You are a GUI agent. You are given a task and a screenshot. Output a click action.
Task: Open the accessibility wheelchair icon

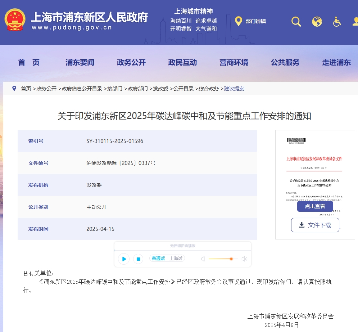[x=337, y=22]
